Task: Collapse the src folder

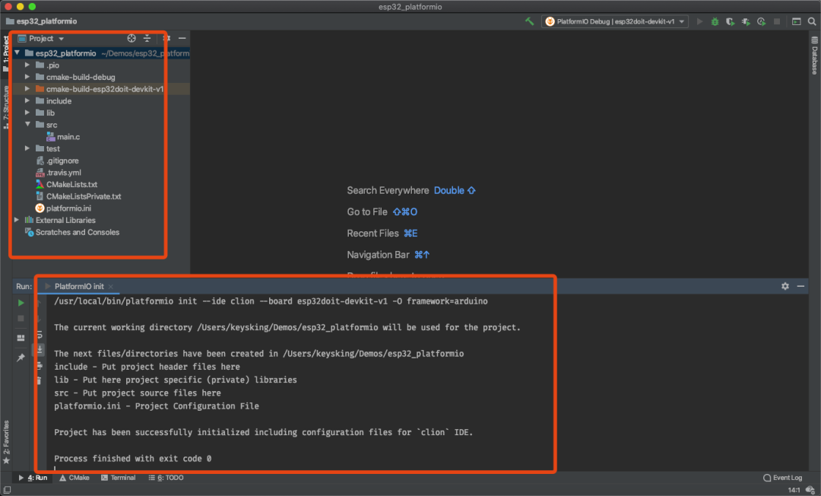Action: (27, 125)
